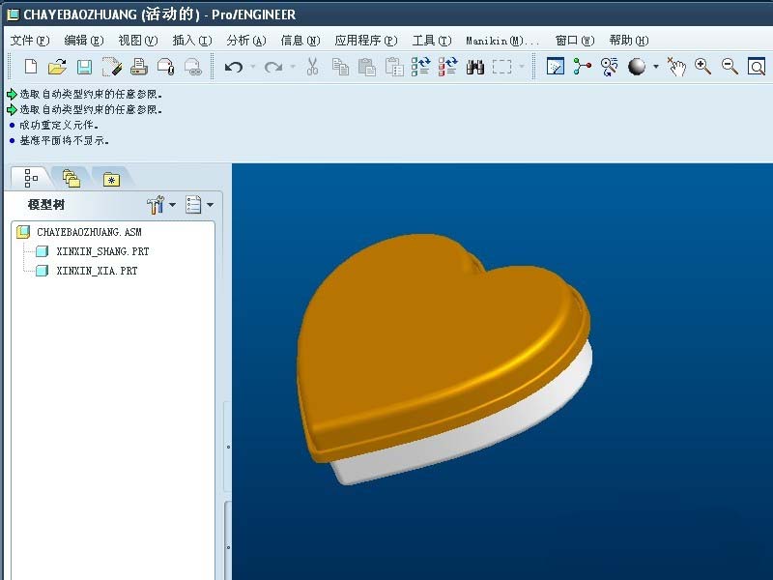Open the Undo history dropdown arrow

(x=253, y=67)
